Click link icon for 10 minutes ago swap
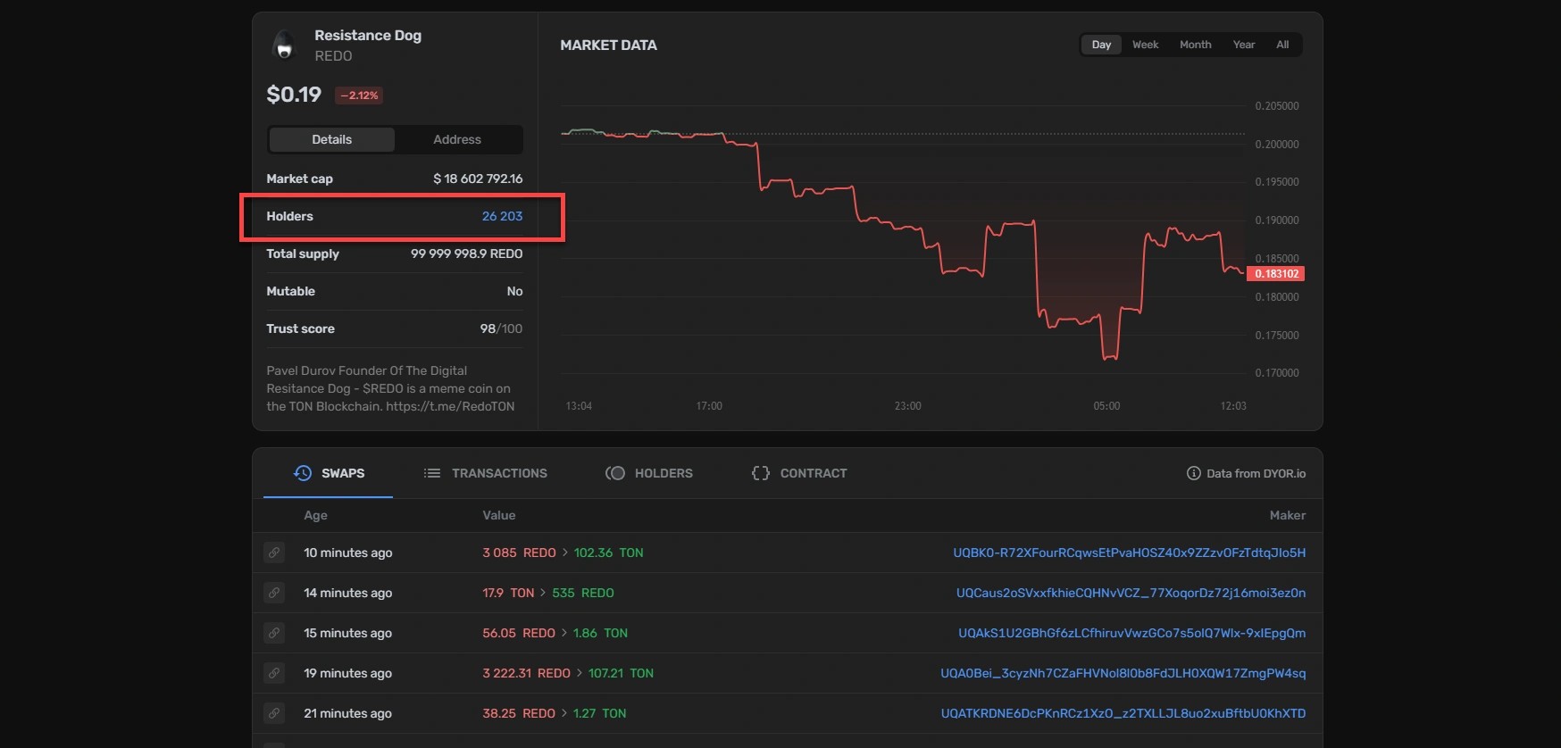The image size is (1561, 748). (274, 553)
